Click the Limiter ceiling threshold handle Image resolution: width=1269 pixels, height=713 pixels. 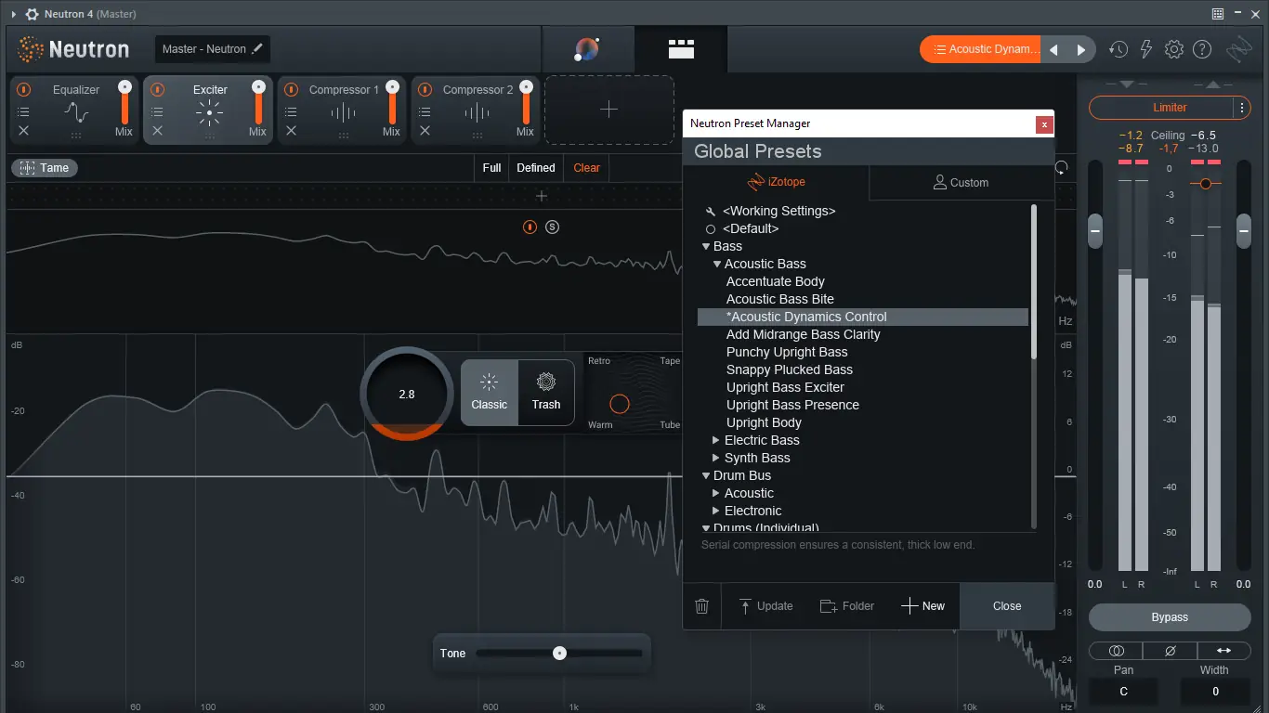coord(1205,184)
